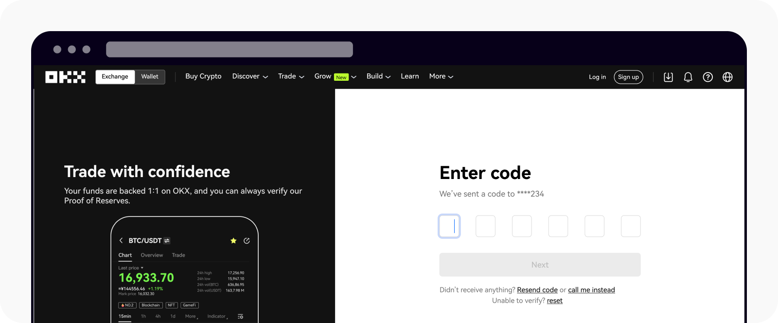Select the 15min timeframe
Viewport: 778px width, 323px height.
(x=125, y=316)
